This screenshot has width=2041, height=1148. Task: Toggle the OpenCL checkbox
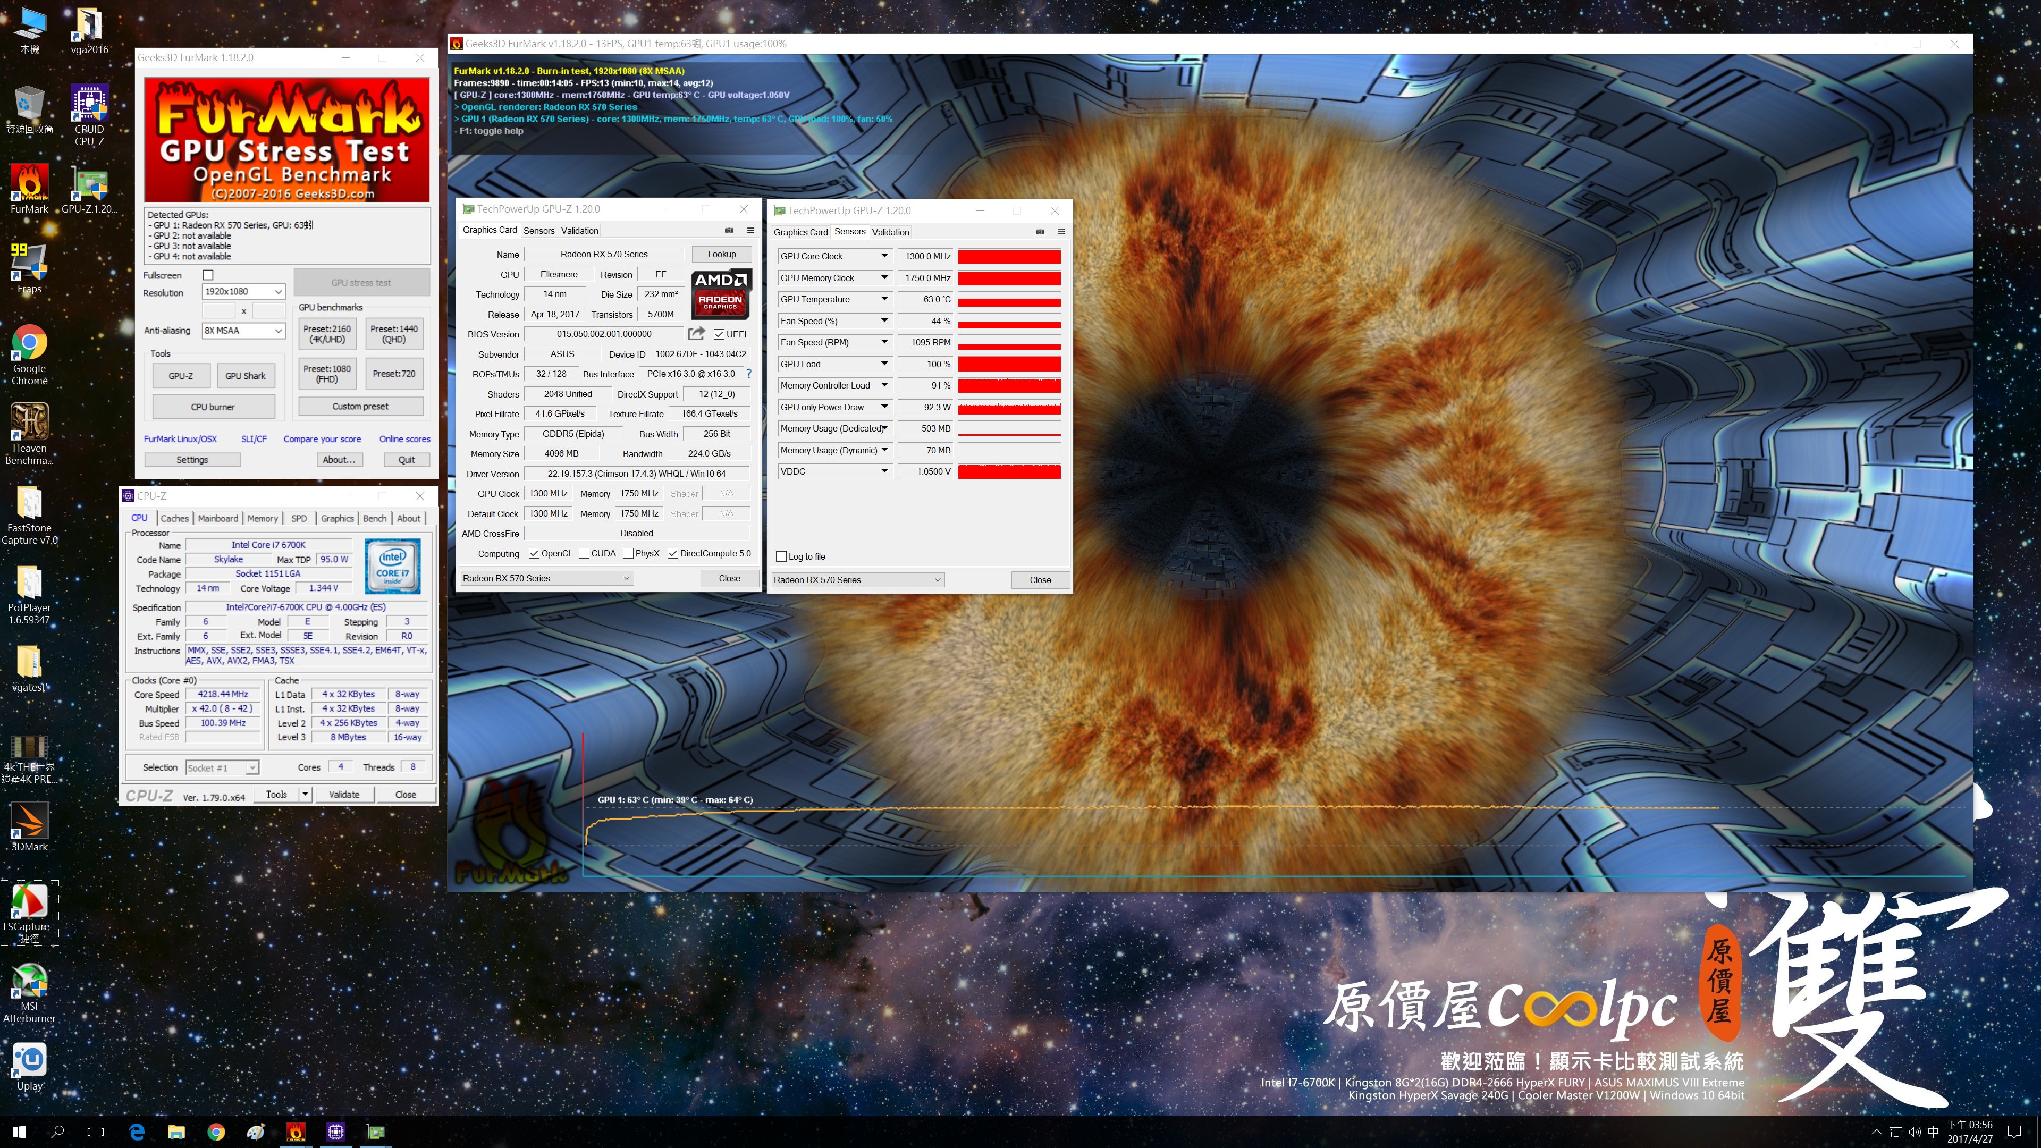534,554
